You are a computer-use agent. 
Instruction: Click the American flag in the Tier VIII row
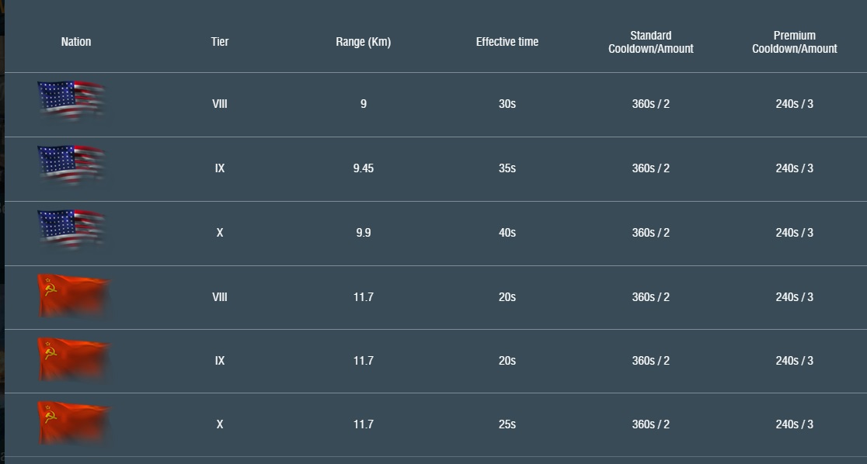click(71, 101)
